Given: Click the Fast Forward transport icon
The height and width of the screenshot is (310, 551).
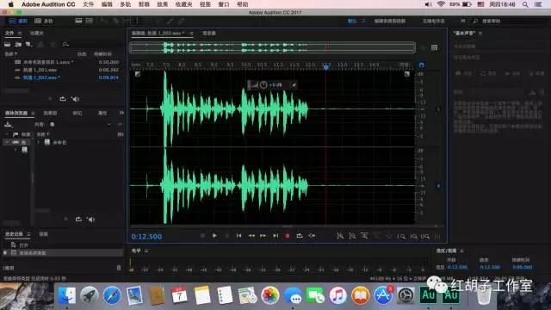Looking at the screenshot, I should [x=263, y=236].
